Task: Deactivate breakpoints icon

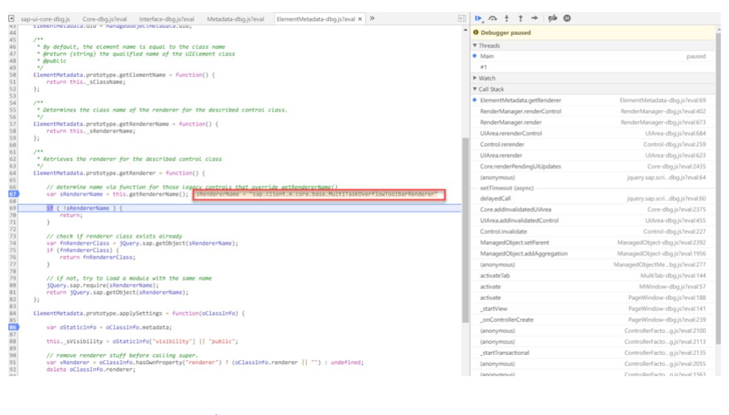Action: pyautogui.click(x=552, y=18)
